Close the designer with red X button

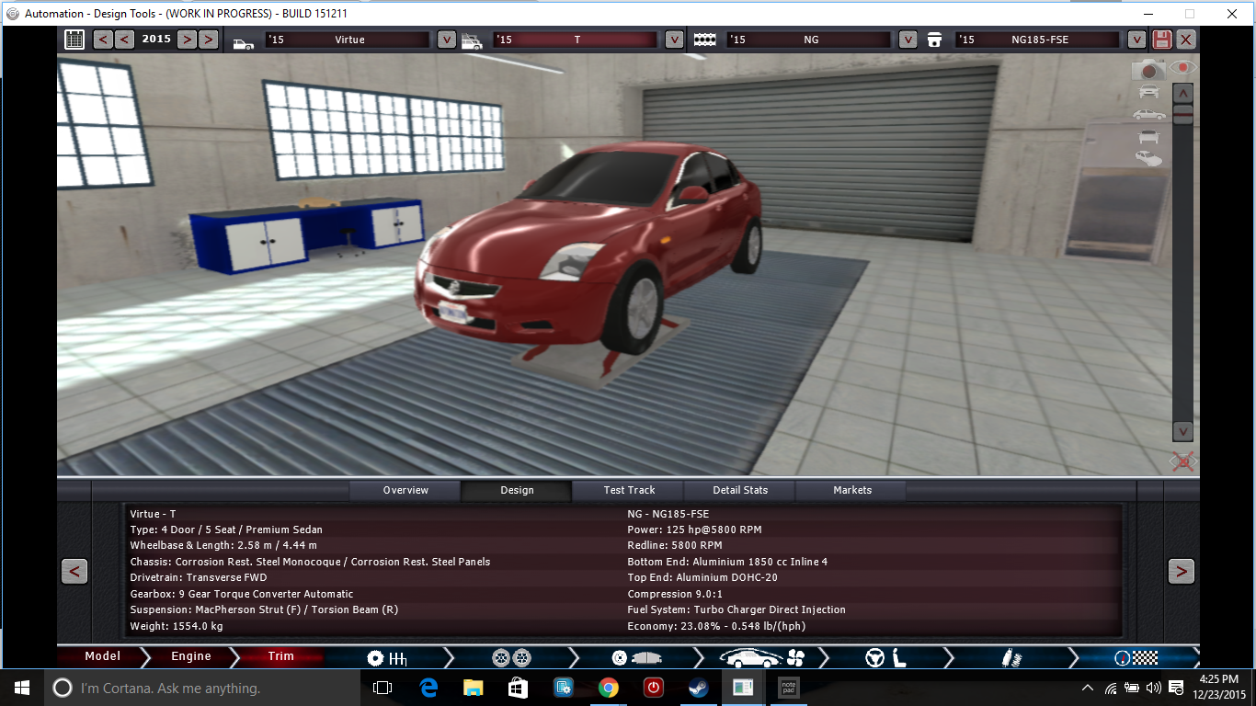pyautogui.click(x=1186, y=40)
